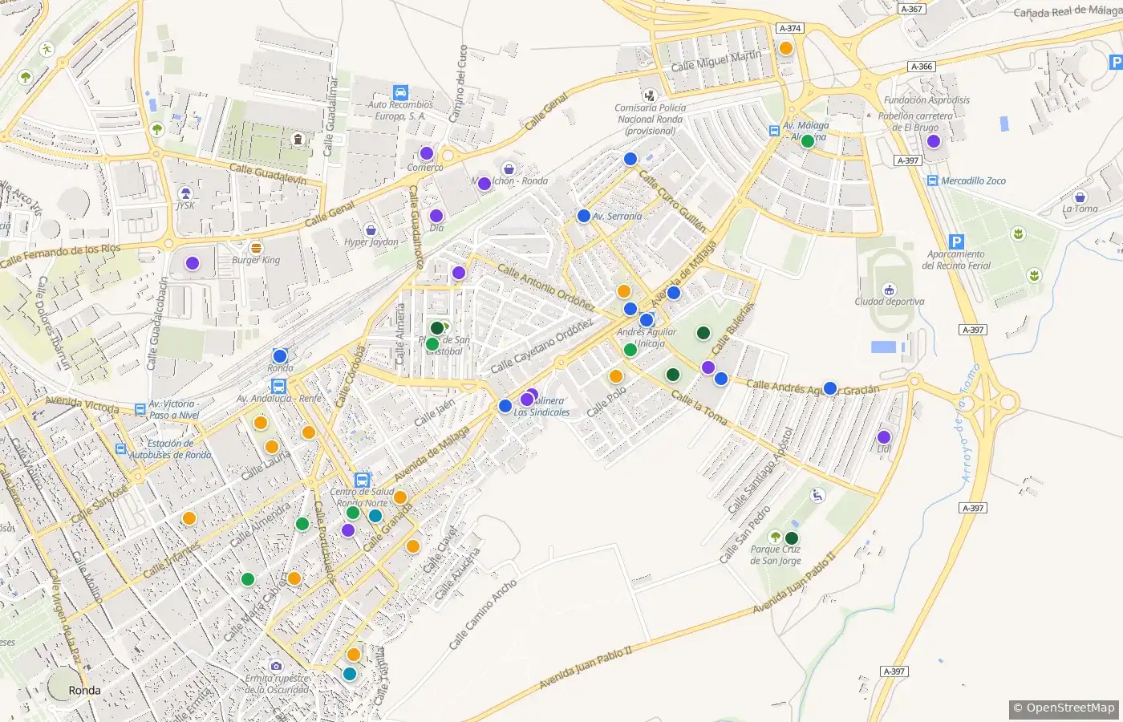Click the Av. Andalucía - Renfe bus icon
Viewport: 1123px width, 722px height.
[x=278, y=386]
